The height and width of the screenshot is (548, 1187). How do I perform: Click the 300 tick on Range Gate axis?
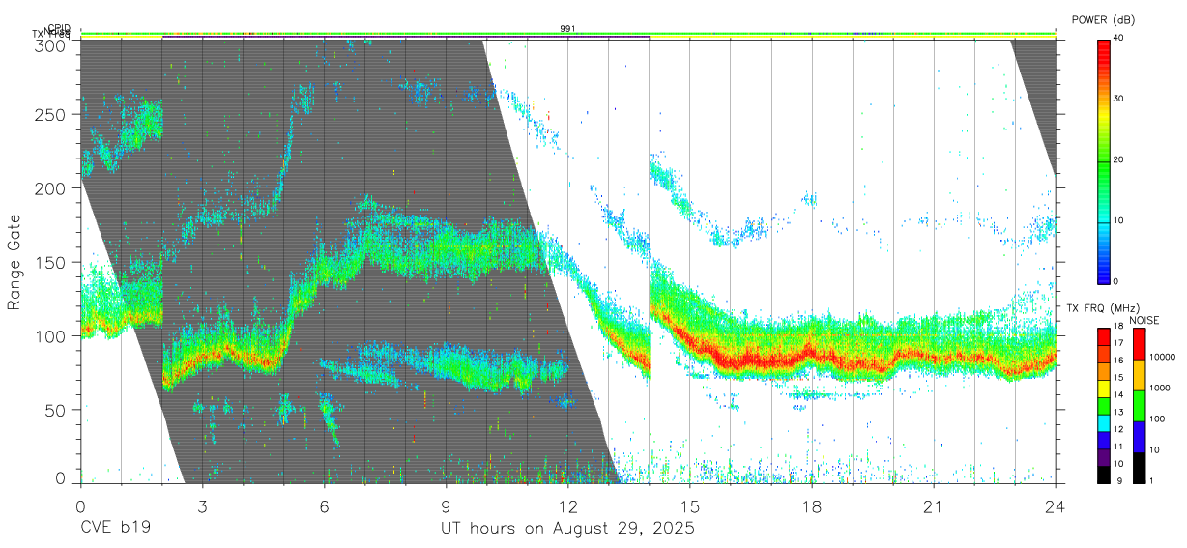click(50, 45)
